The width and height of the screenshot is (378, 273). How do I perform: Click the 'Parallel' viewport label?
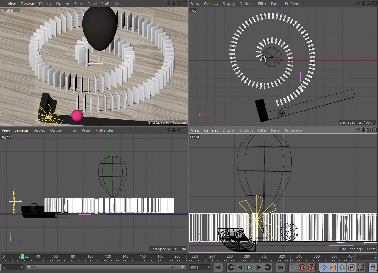tap(7, 10)
